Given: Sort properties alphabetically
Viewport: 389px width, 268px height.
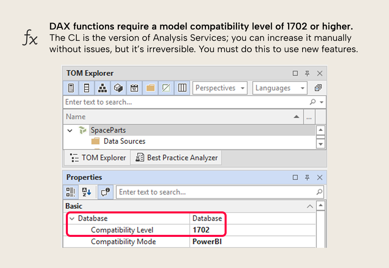Looking at the screenshot, I should click(x=86, y=192).
